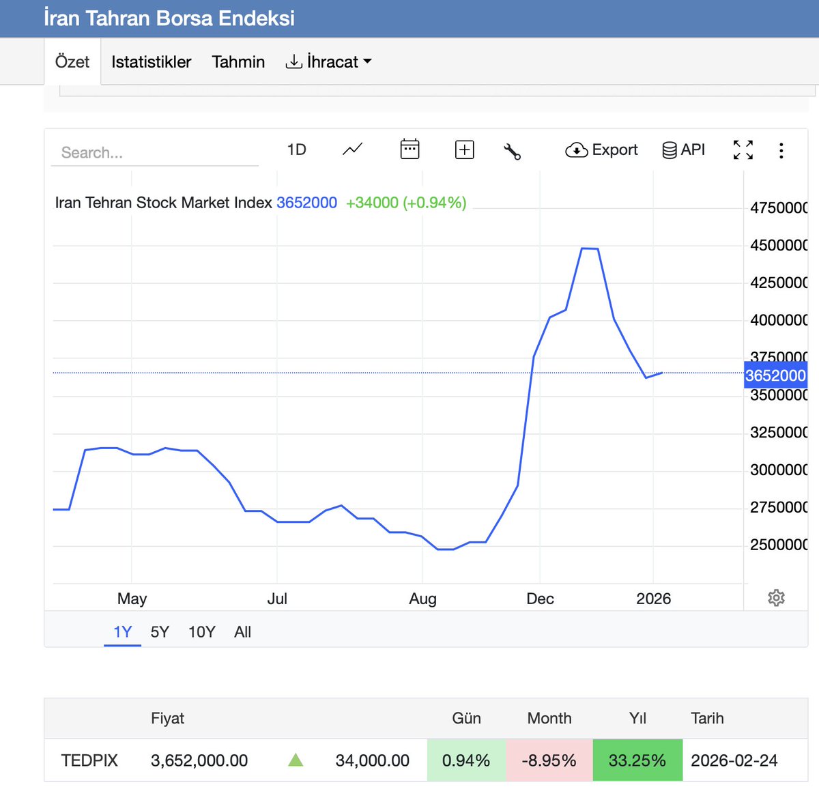Click the +34000 (+0.94%) legend change value
The width and height of the screenshot is (819, 787).
click(x=406, y=203)
